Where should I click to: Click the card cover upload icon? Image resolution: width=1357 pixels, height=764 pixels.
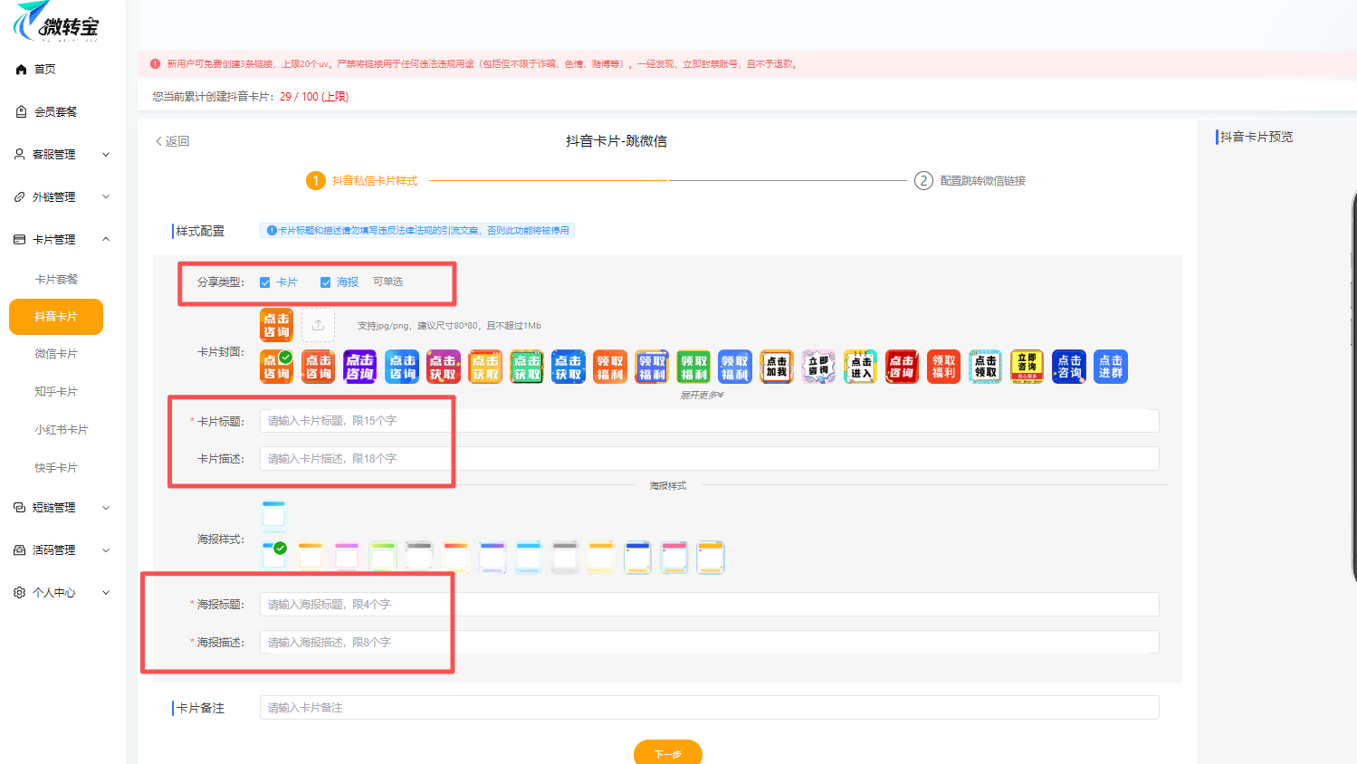coord(318,325)
